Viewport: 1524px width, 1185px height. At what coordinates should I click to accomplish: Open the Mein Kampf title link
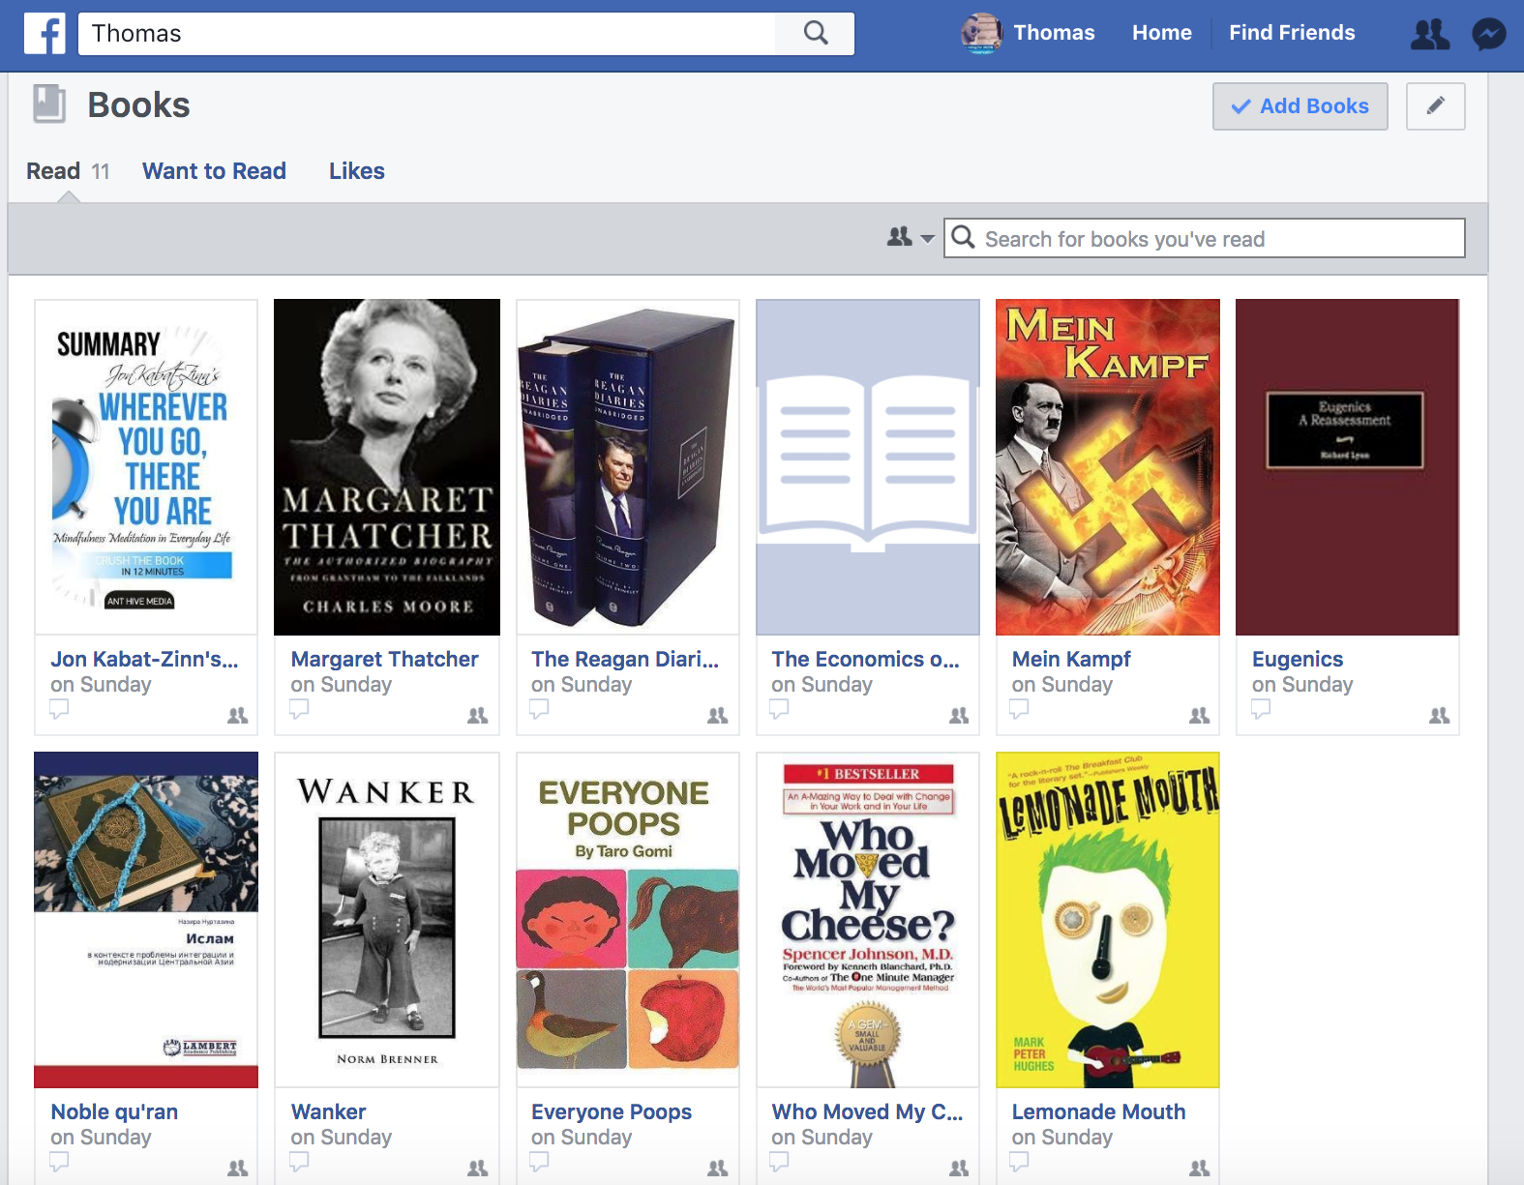tap(1071, 659)
